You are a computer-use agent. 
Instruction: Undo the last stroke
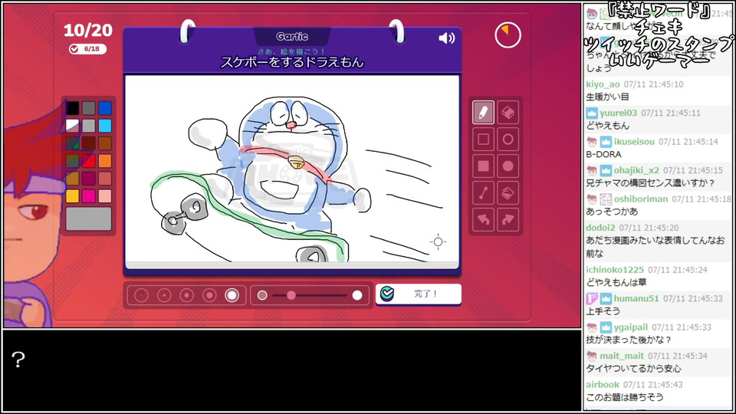(483, 220)
